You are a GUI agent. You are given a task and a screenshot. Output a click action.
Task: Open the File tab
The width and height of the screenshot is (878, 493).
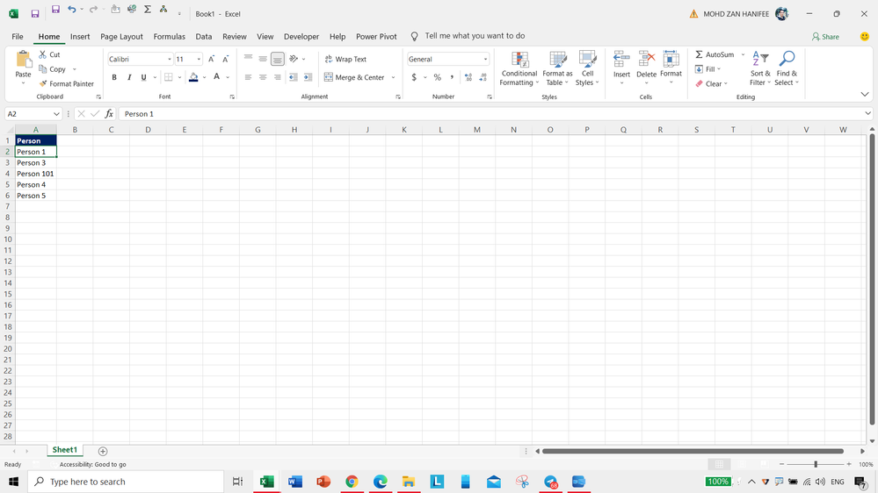pyautogui.click(x=18, y=36)
